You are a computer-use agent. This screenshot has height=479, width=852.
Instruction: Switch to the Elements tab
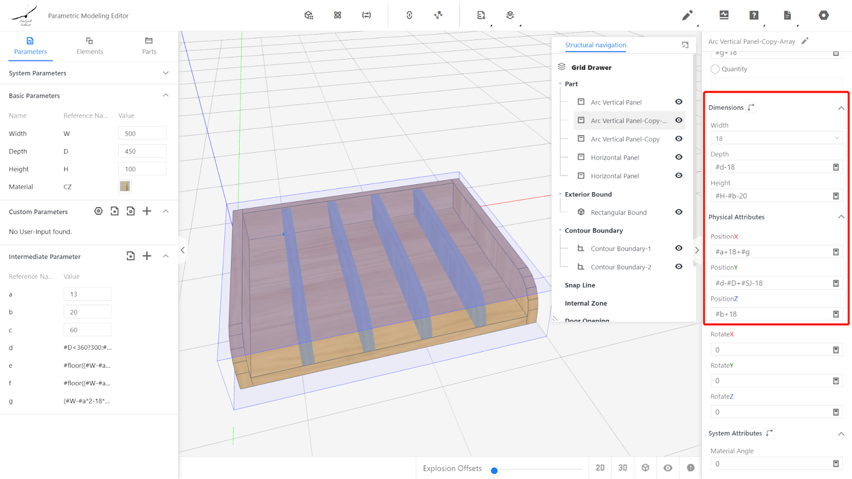click(x=89, y=46)
